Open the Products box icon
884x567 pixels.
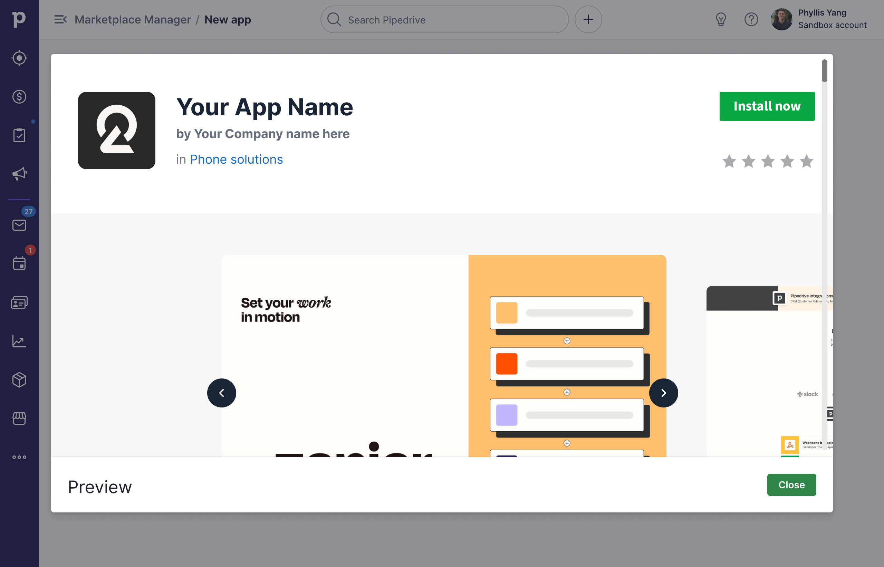[x=19, y=379]
